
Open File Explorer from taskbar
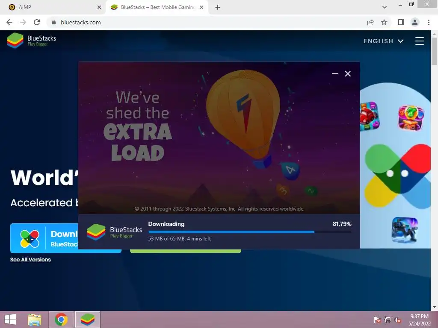tap(35, 319)
